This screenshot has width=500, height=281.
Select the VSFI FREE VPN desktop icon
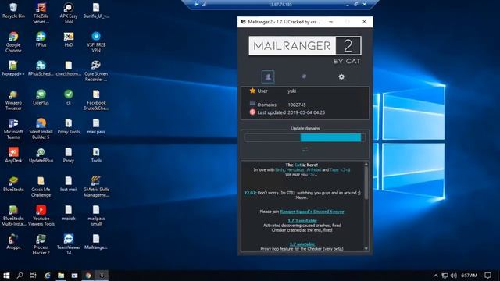tap(96, 42)
